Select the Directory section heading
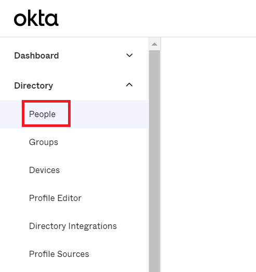The height and width of the screenshot is (272, 256). pos(34,85)
